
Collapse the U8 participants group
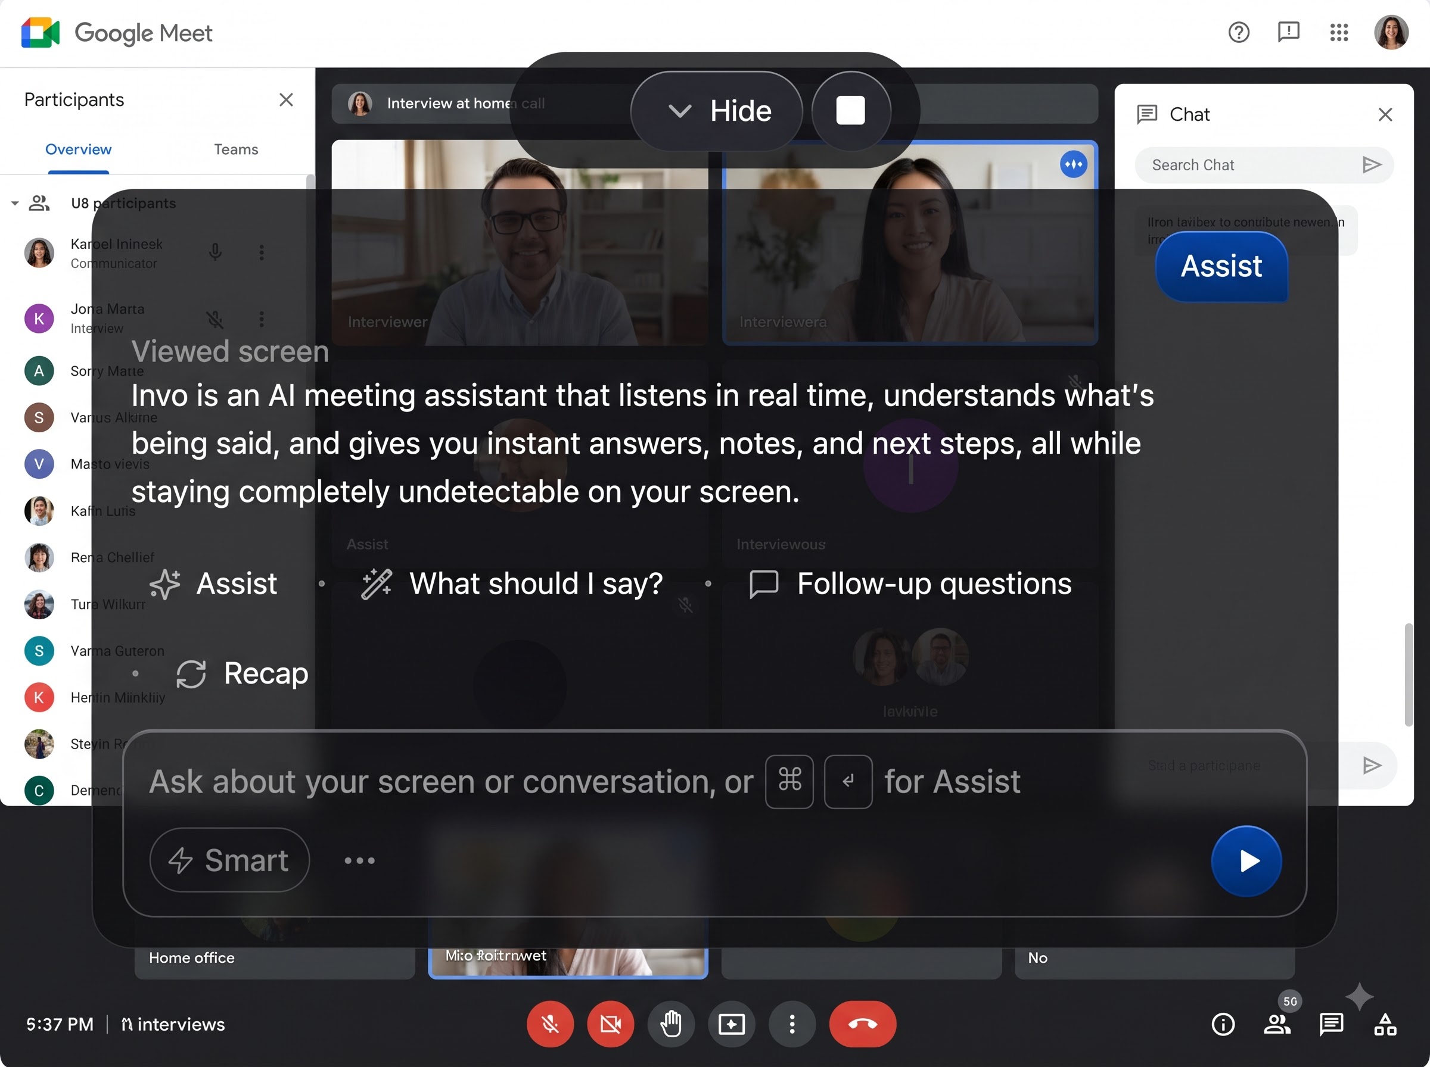tap(15, 204)
